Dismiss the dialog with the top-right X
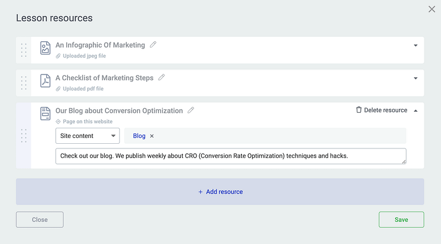 coord(431,9)
